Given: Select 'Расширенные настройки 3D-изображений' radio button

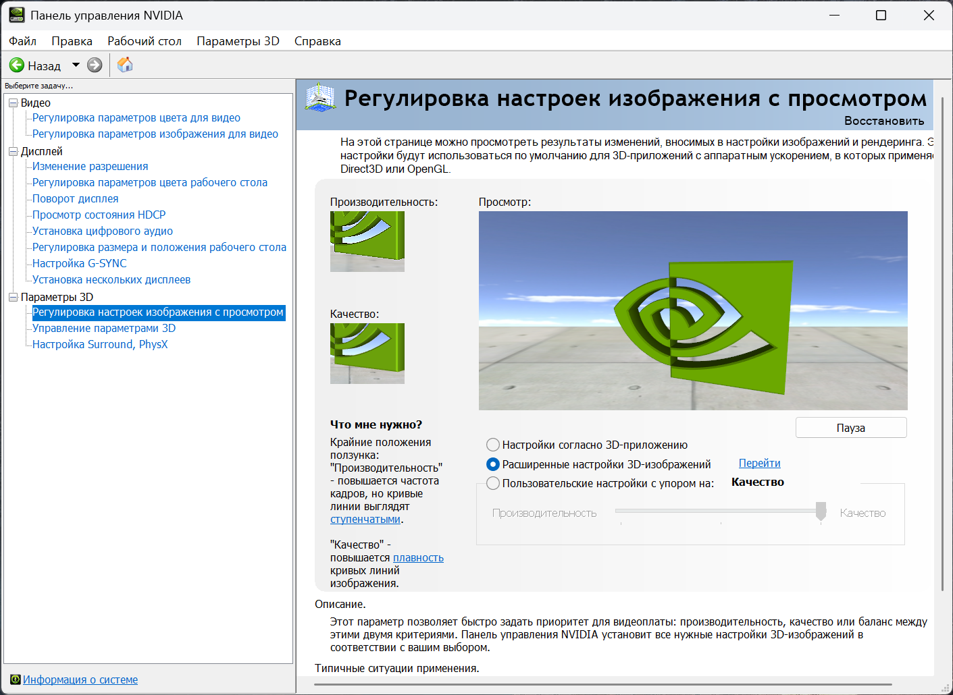Looking at the screenshot, I should click(x=493, y=464).
